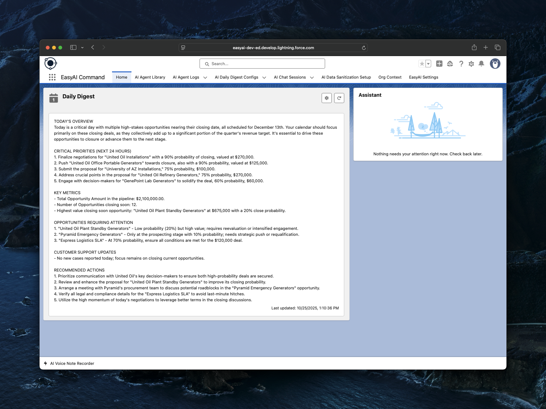This screenshot has width=546, height=409.
Task: Open the Salesforce notifications bell
Action: pos(481,64)
